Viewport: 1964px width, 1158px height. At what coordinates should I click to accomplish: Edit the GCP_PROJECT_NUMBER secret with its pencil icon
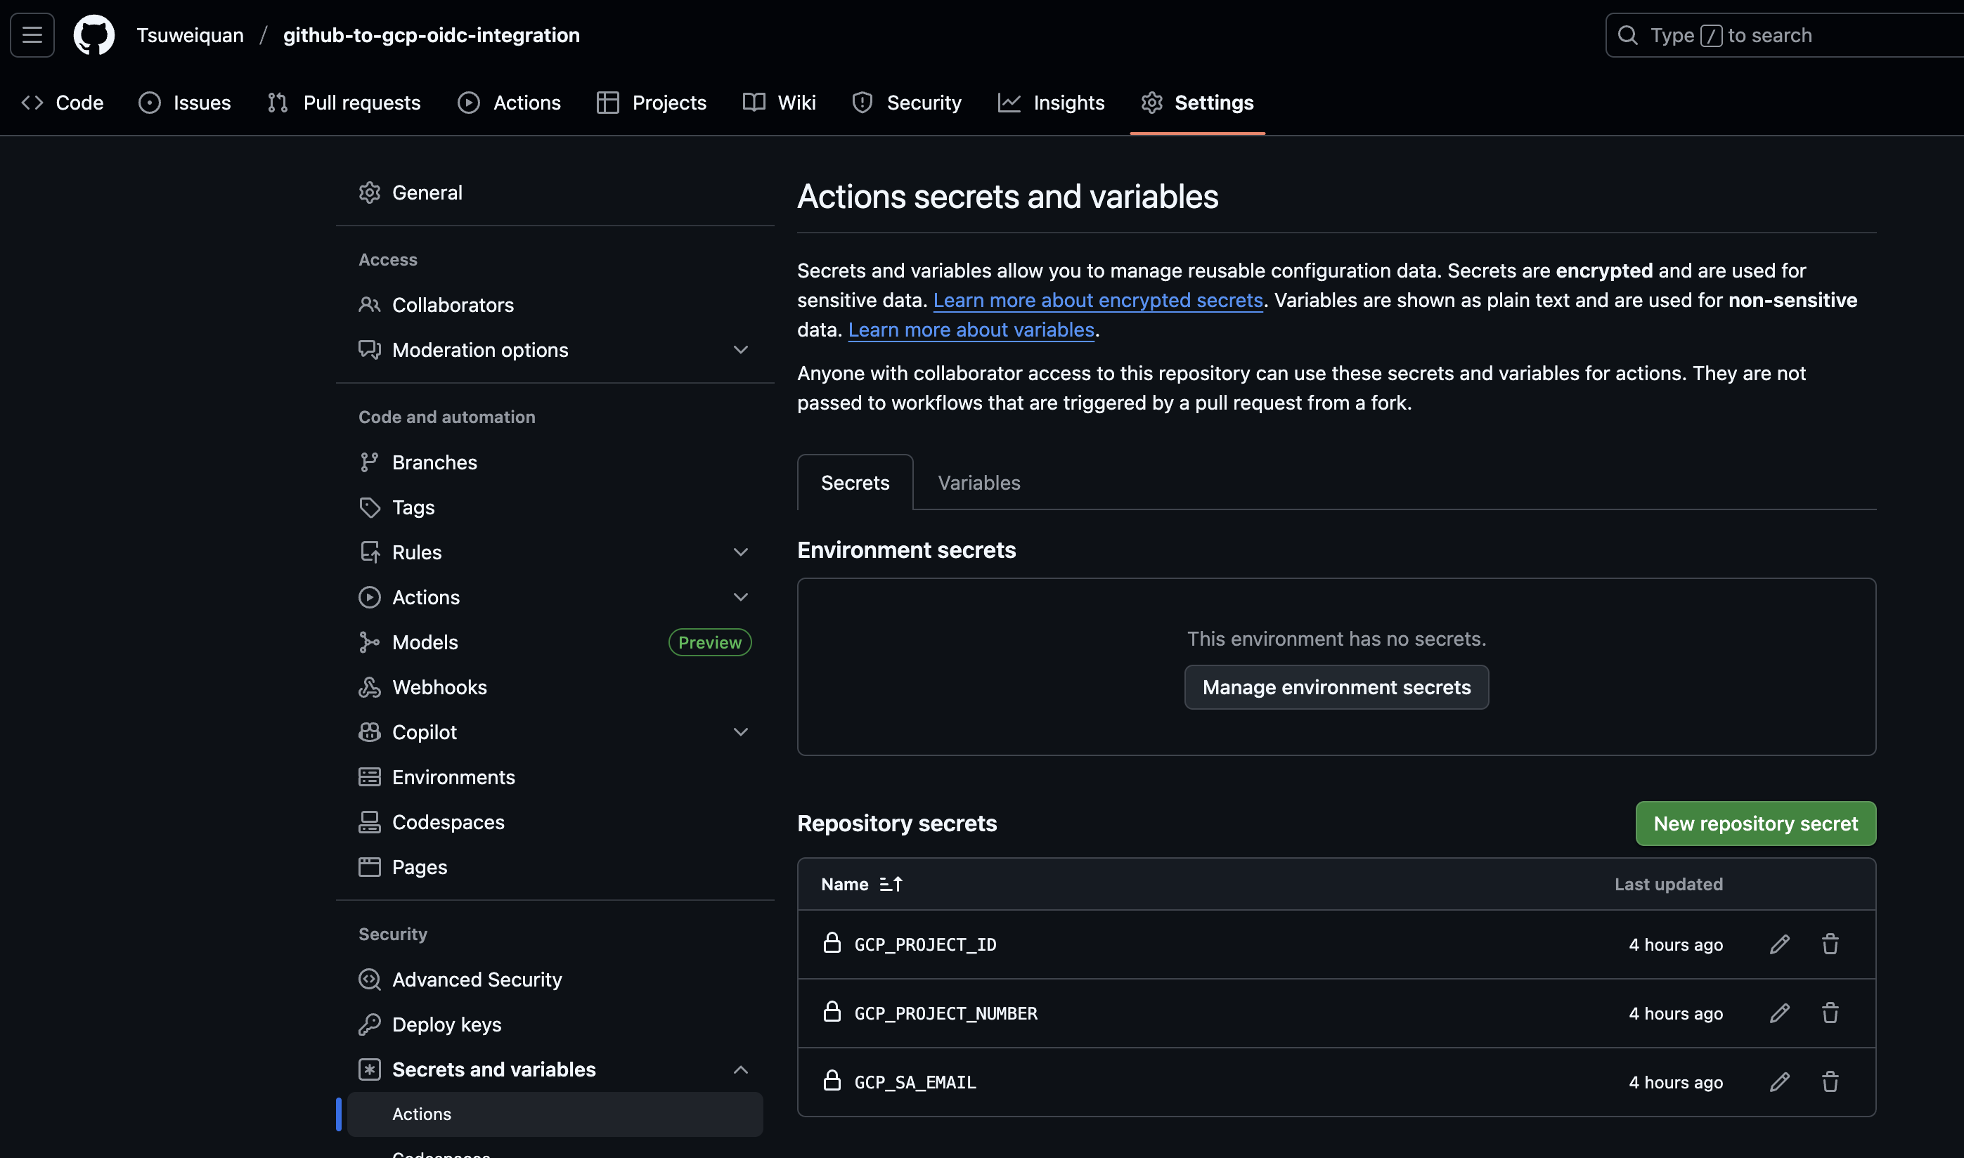[1779, 1013]
